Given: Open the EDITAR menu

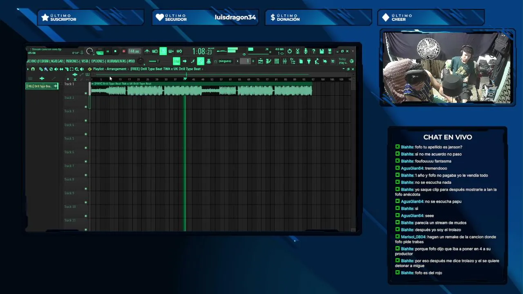Looking at the screenshot, I should coord(44,61).
